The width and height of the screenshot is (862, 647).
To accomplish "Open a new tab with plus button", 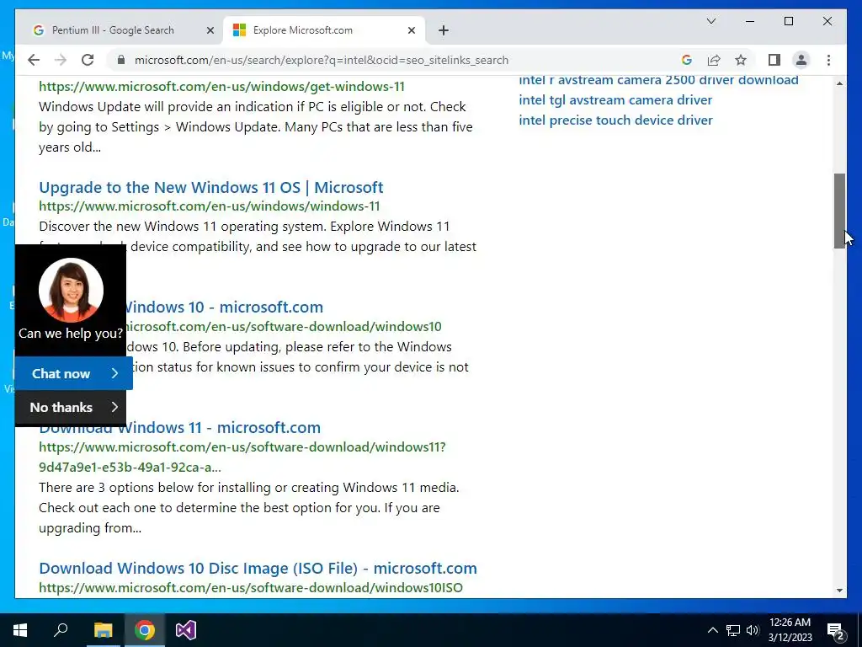I will [444, 30].
